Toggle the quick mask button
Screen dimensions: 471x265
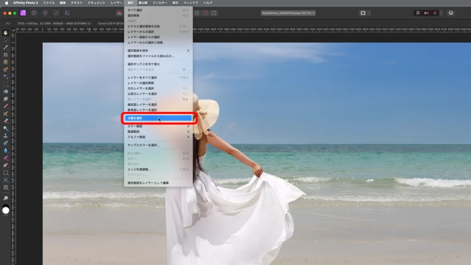click(363, 13)
